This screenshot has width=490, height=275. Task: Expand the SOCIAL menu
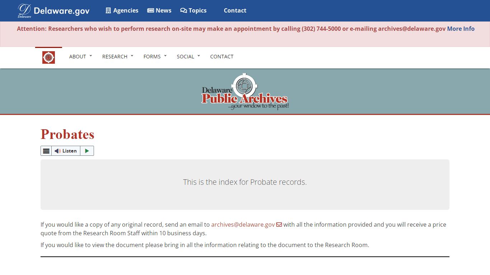[x=188, y=57]
